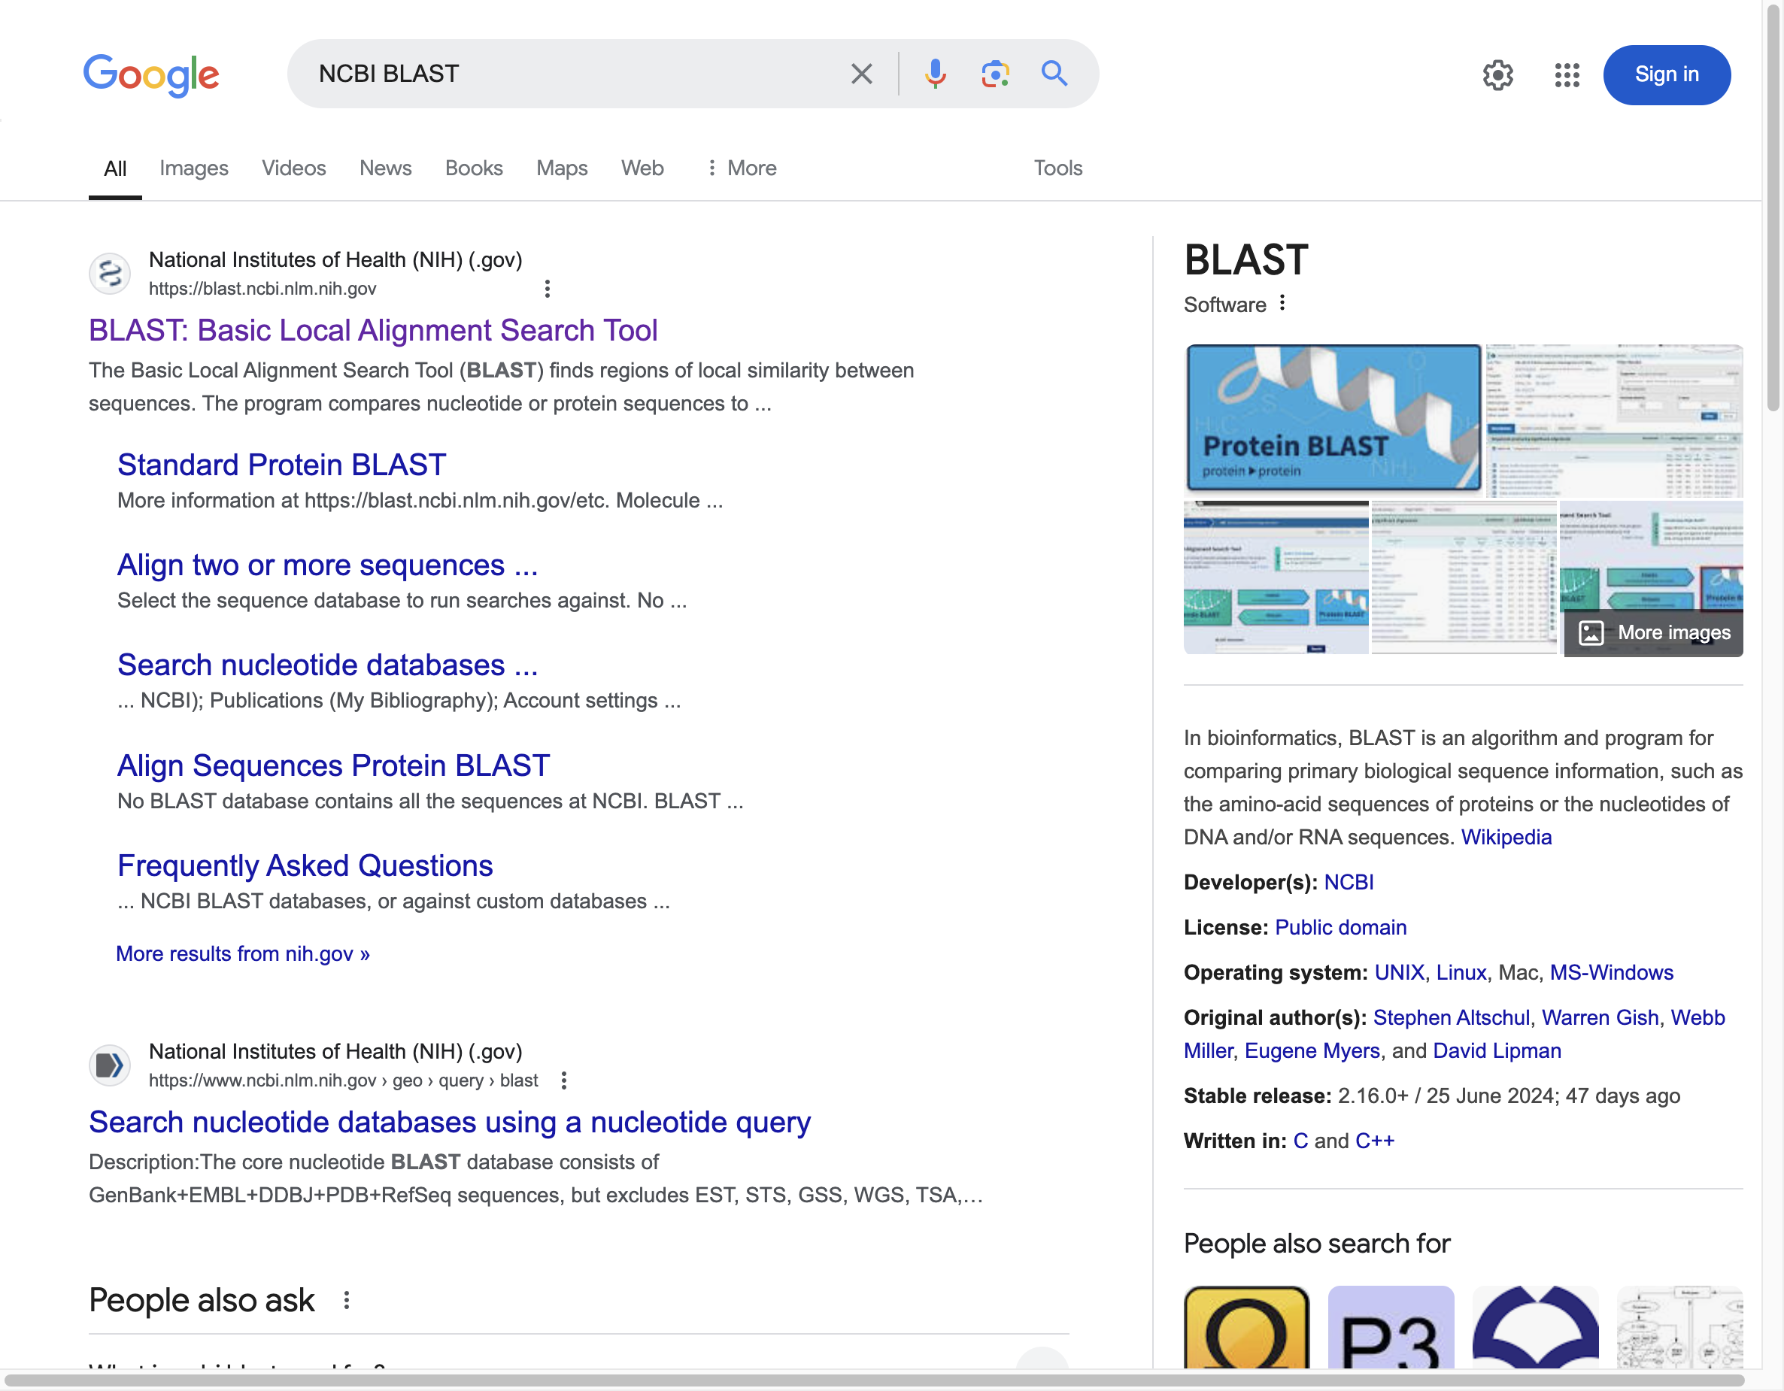Screen dimensions: 1784x1391
Task: Open the Tools options
Action: 1057,168
